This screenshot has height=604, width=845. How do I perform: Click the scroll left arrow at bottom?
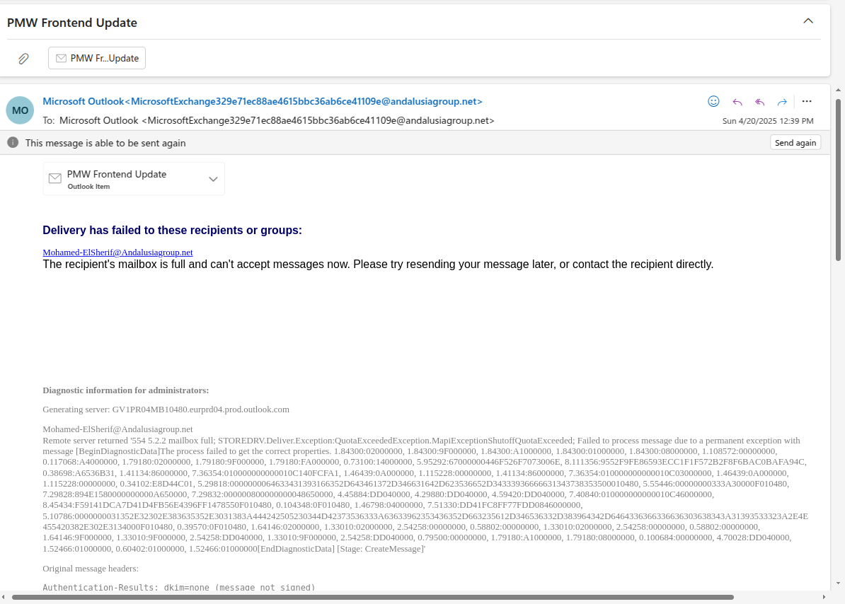click(5, 598)
